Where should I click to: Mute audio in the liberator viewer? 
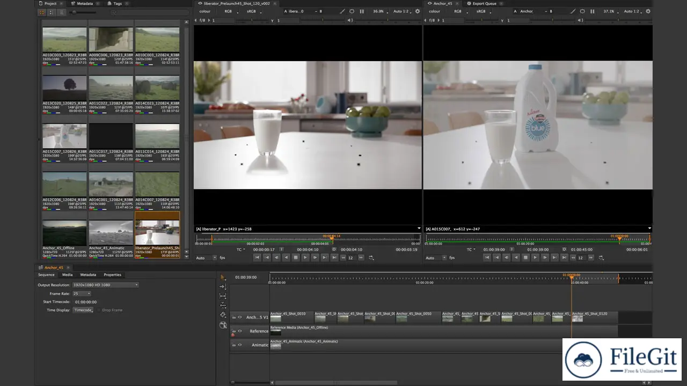click(350, 20)
